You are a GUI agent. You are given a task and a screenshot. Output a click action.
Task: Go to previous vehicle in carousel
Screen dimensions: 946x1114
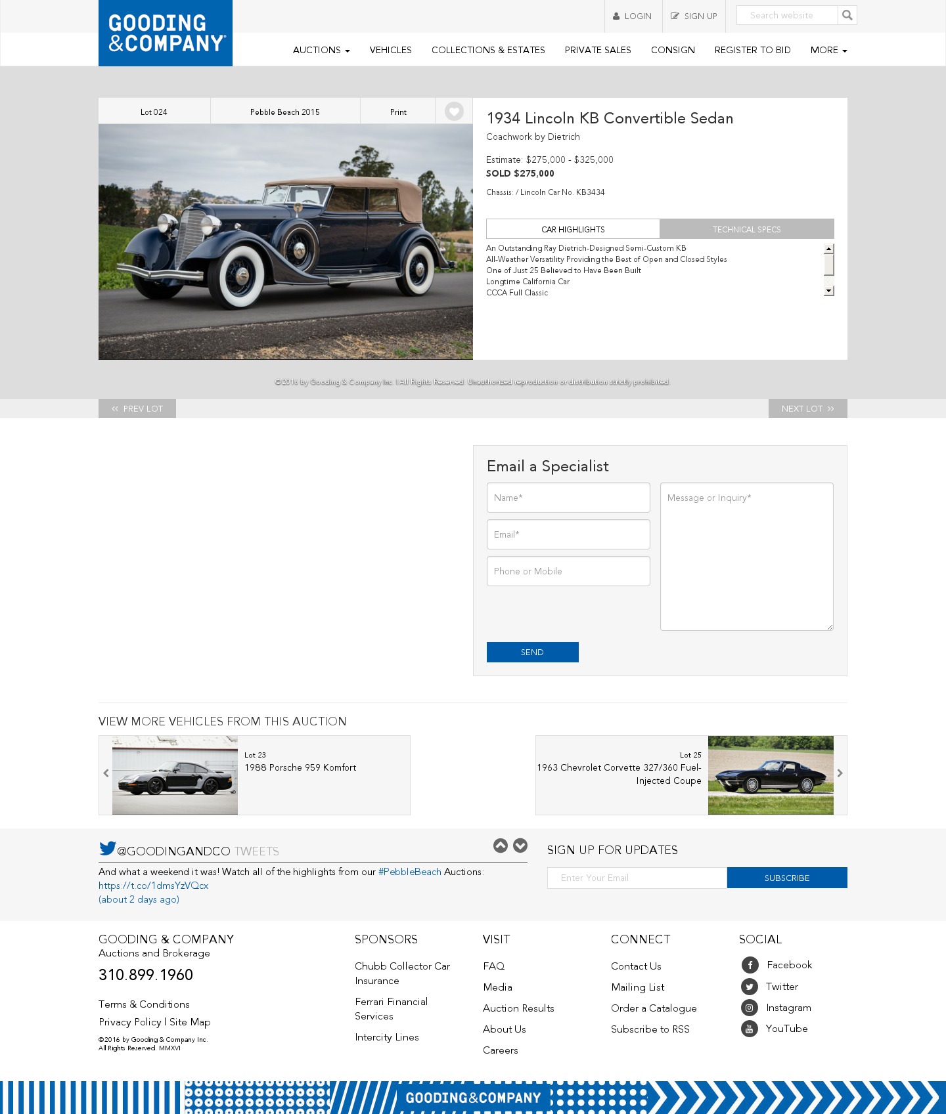106,773
